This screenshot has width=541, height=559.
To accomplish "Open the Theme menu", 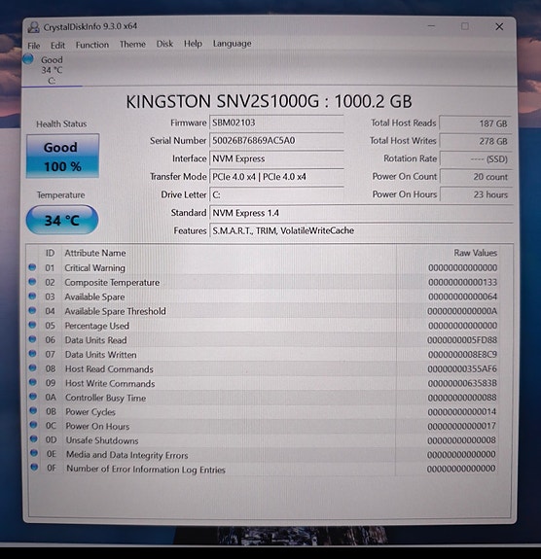I will 132,44.
